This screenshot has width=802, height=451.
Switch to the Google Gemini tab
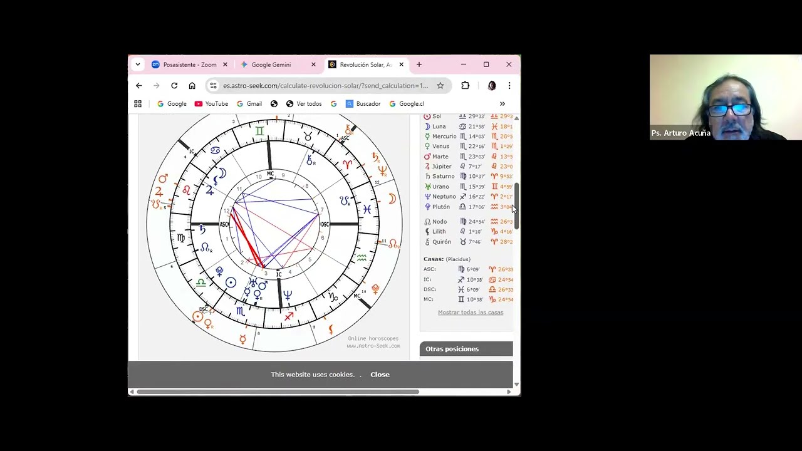(x=276, y=65)
